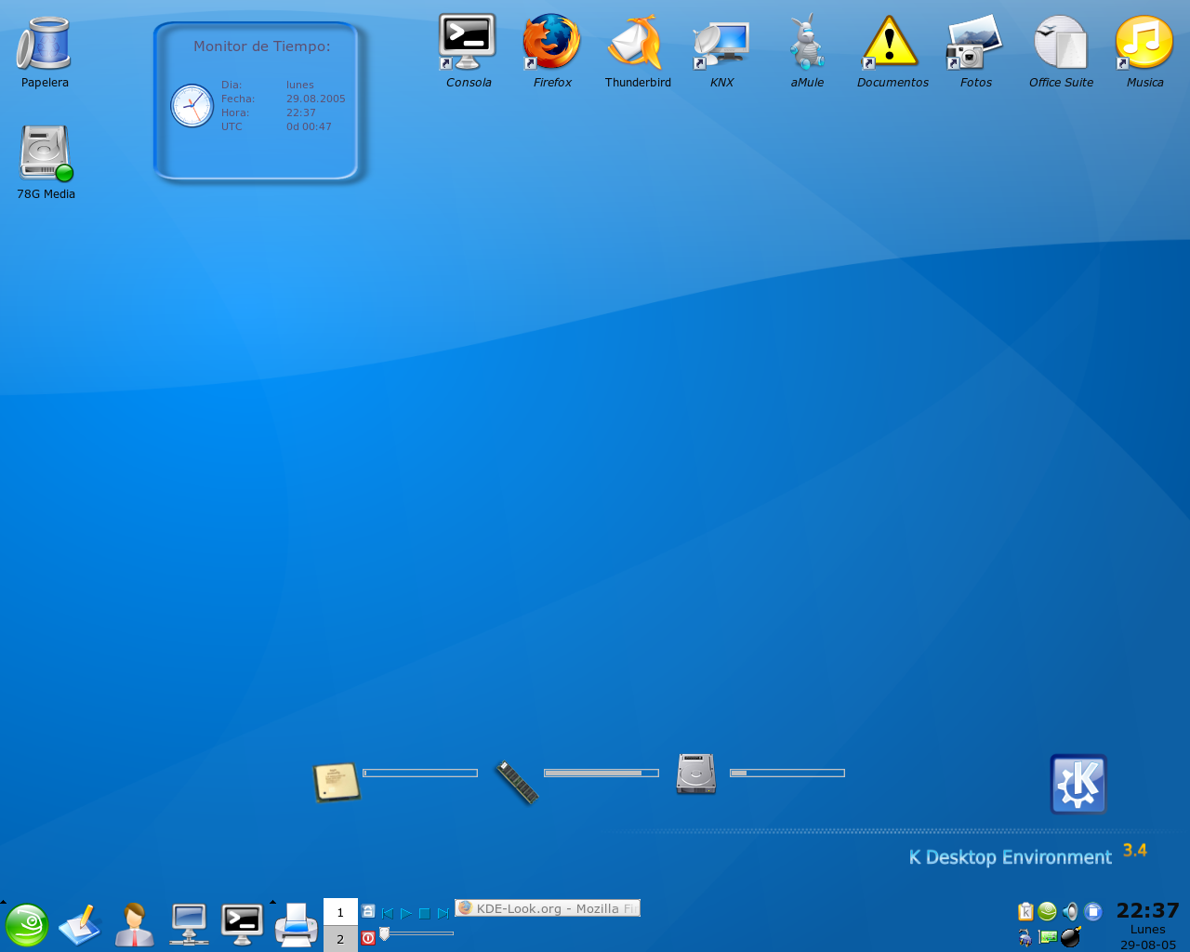Screen dimensions: 1190x952
Task: Launch the notepad-and-pencil panel icon
Action: (80, 925)
